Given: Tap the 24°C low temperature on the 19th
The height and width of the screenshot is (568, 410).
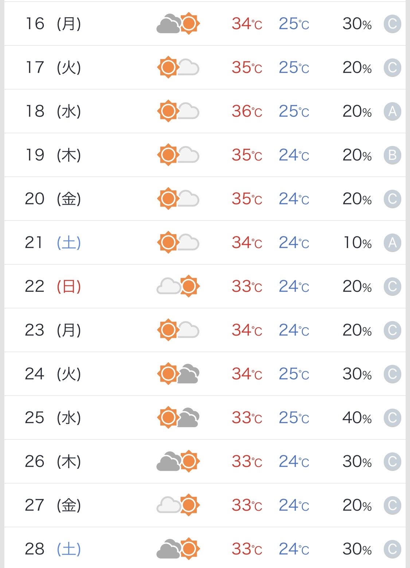Looking at the screenshot, I should (x=294, y=155).
